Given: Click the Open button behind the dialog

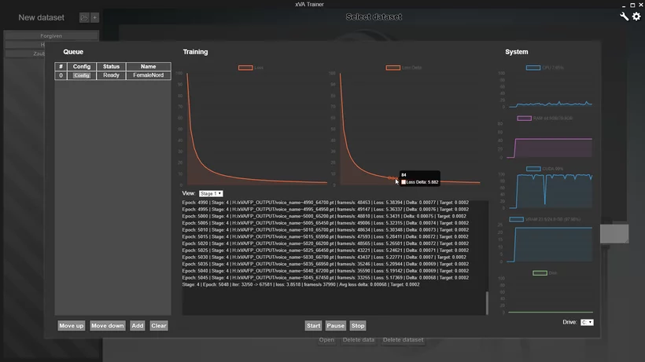Looking at the screenshot, I should [x=326, y=340].
